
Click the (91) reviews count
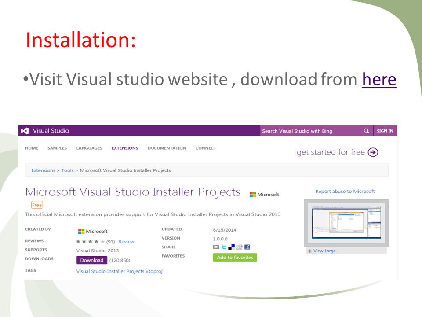[111, 242]
